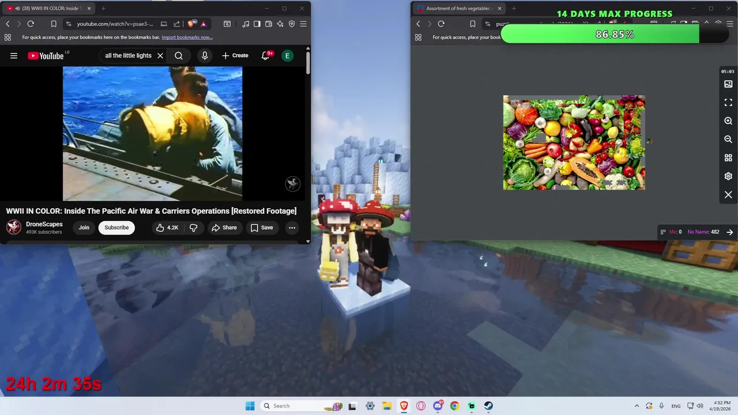Click the vegetables jigsaw puzzle image
Viewport: 738px width, 415px height.
(x=574, y=142)
